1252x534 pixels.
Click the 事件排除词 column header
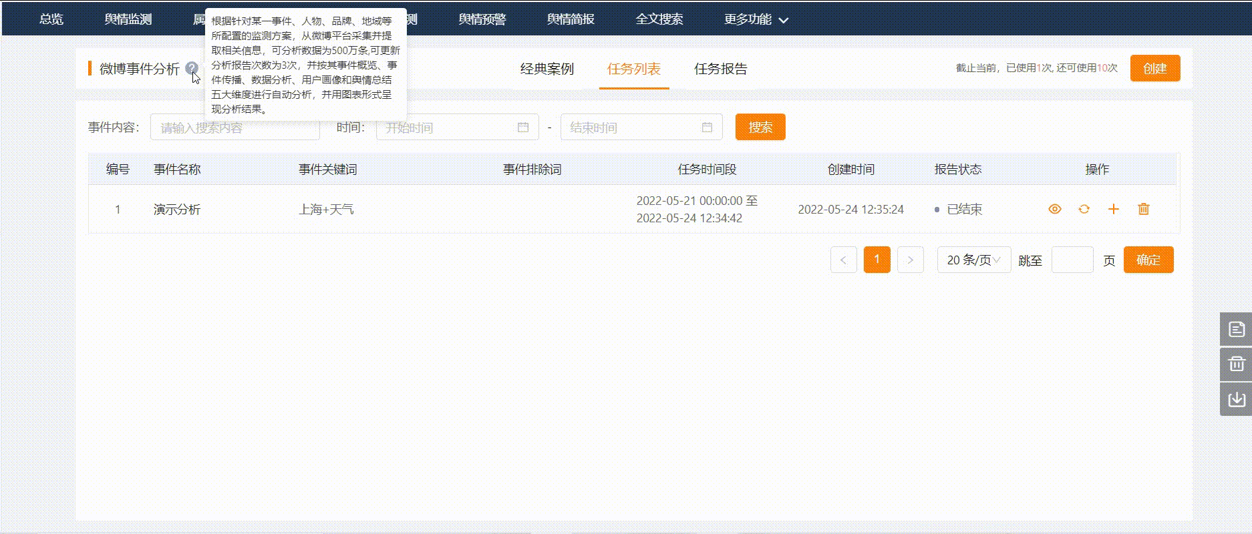click(x=532, y=170)
